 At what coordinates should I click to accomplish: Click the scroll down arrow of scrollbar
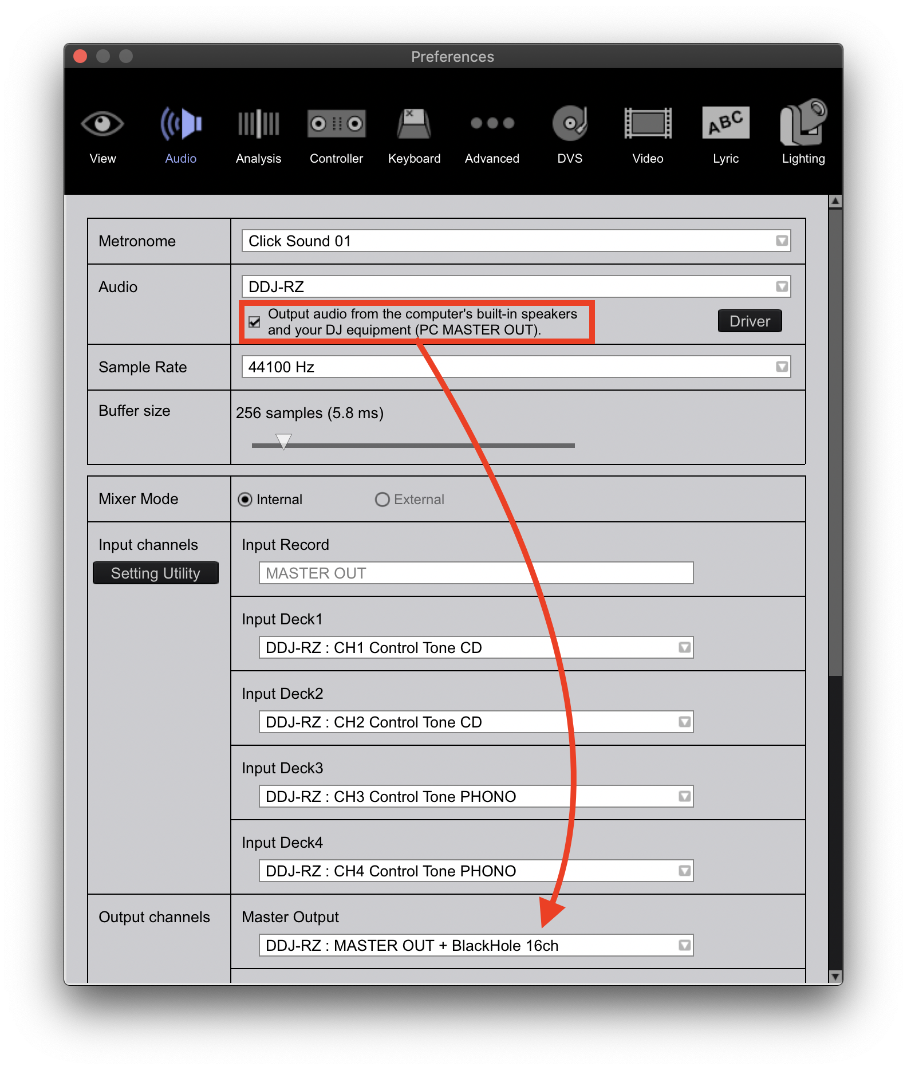coord(835,977)
